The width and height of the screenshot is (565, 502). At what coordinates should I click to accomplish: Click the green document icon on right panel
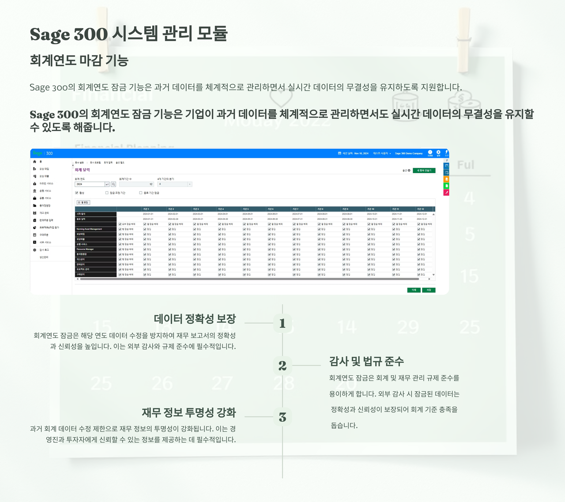tap(446, 186)
